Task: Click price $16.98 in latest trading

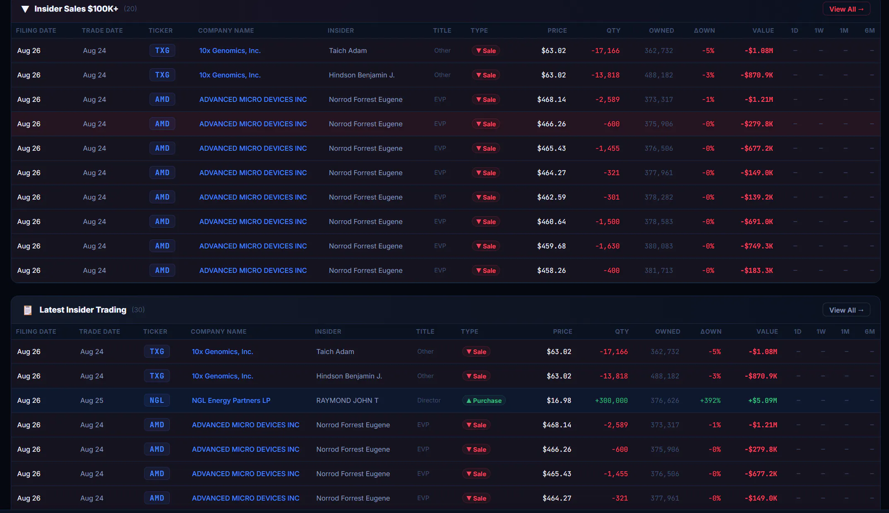Action: [x=559, y=400]
